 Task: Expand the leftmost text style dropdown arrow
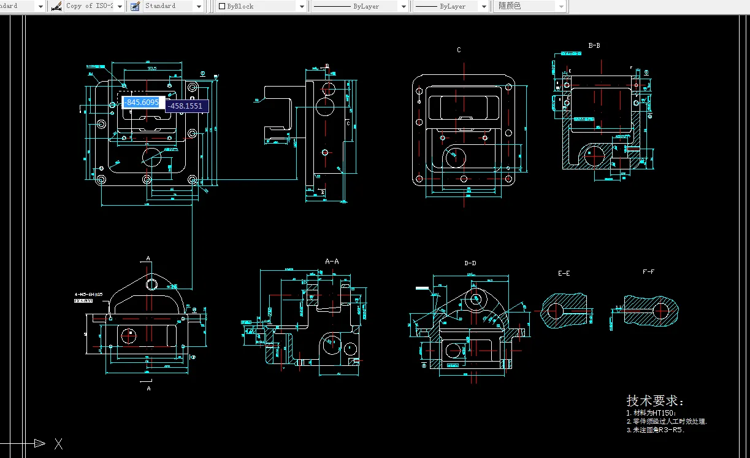(x=40, y=7)
